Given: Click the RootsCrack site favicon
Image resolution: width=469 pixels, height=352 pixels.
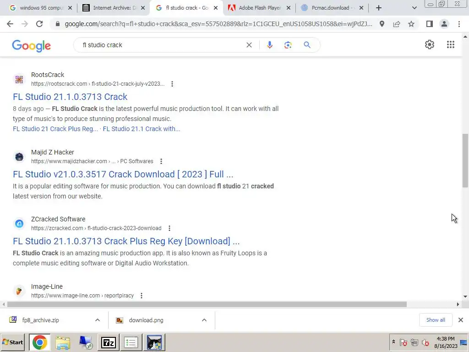Looking at the screenshot, I should point(19,79).
